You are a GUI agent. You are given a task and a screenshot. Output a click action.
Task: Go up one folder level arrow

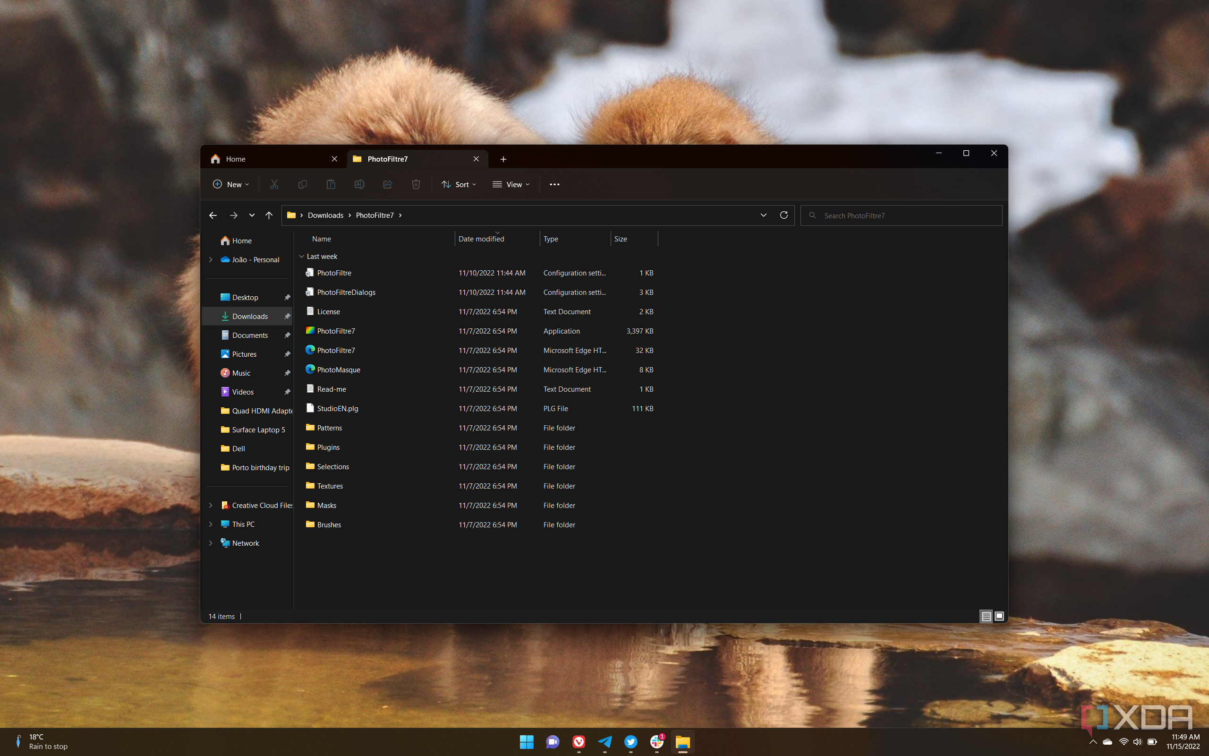[269, 215]
